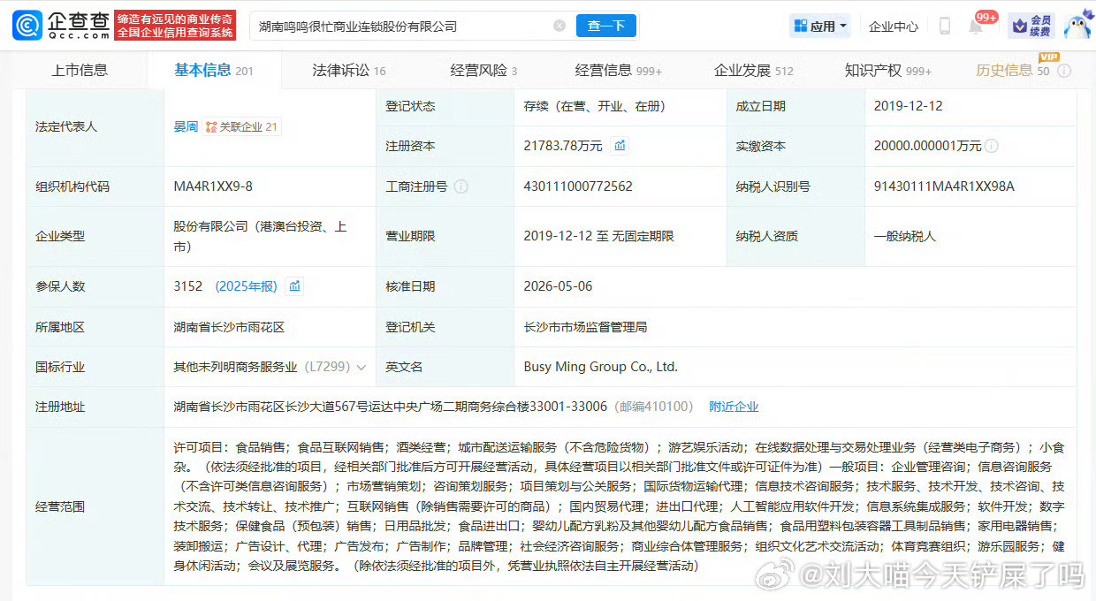This screenshot has width=1096, height=601.
Task: Switch to the 法律诉讼 tab
Action: click(349, 71)
